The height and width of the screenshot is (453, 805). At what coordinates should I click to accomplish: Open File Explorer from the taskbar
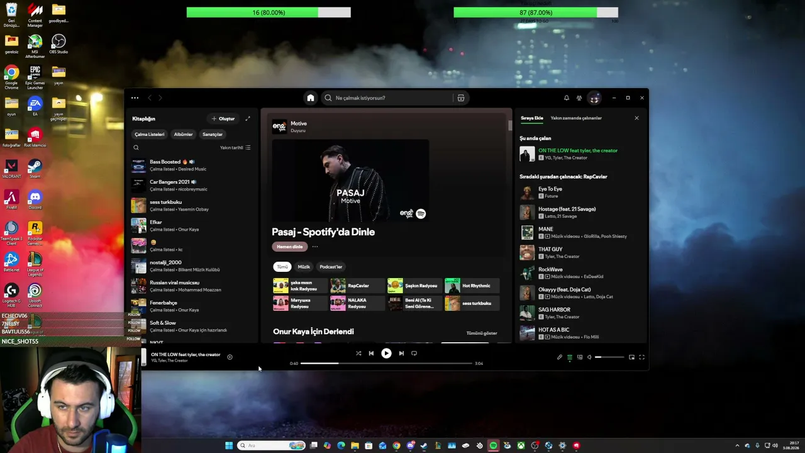355,445
